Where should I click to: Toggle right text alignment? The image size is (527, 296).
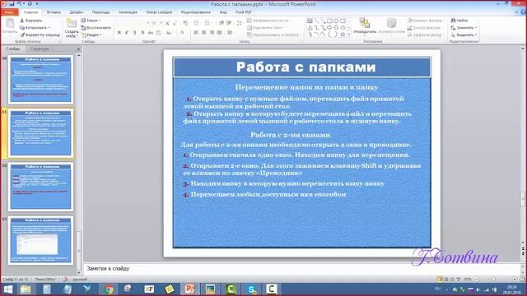(x=212, y=33)
